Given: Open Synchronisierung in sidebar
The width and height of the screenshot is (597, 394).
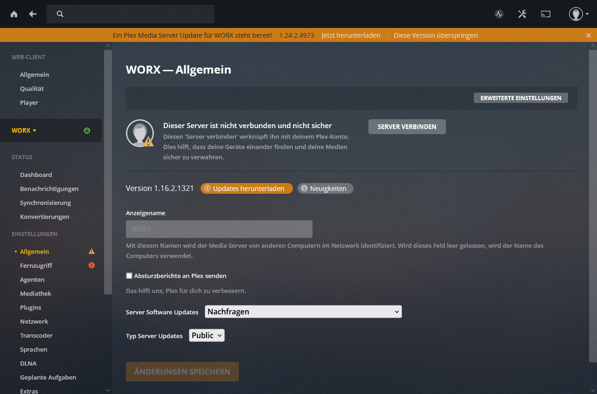Looking at the screenshot, I should tap(46, 203).
